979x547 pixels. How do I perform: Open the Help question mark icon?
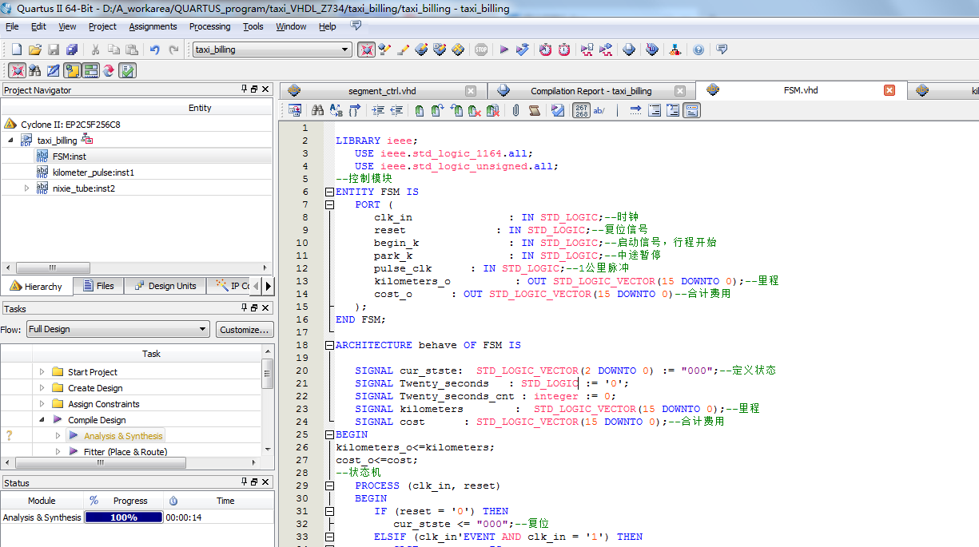[x=698, y=50]
